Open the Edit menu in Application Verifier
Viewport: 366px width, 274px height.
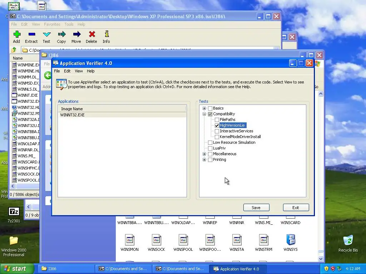pos(67,71)
